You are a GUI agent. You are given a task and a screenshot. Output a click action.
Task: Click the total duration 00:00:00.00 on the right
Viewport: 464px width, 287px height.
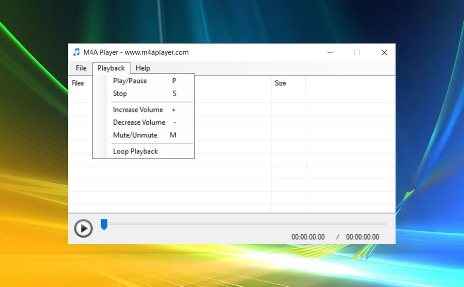pos(363,237)
